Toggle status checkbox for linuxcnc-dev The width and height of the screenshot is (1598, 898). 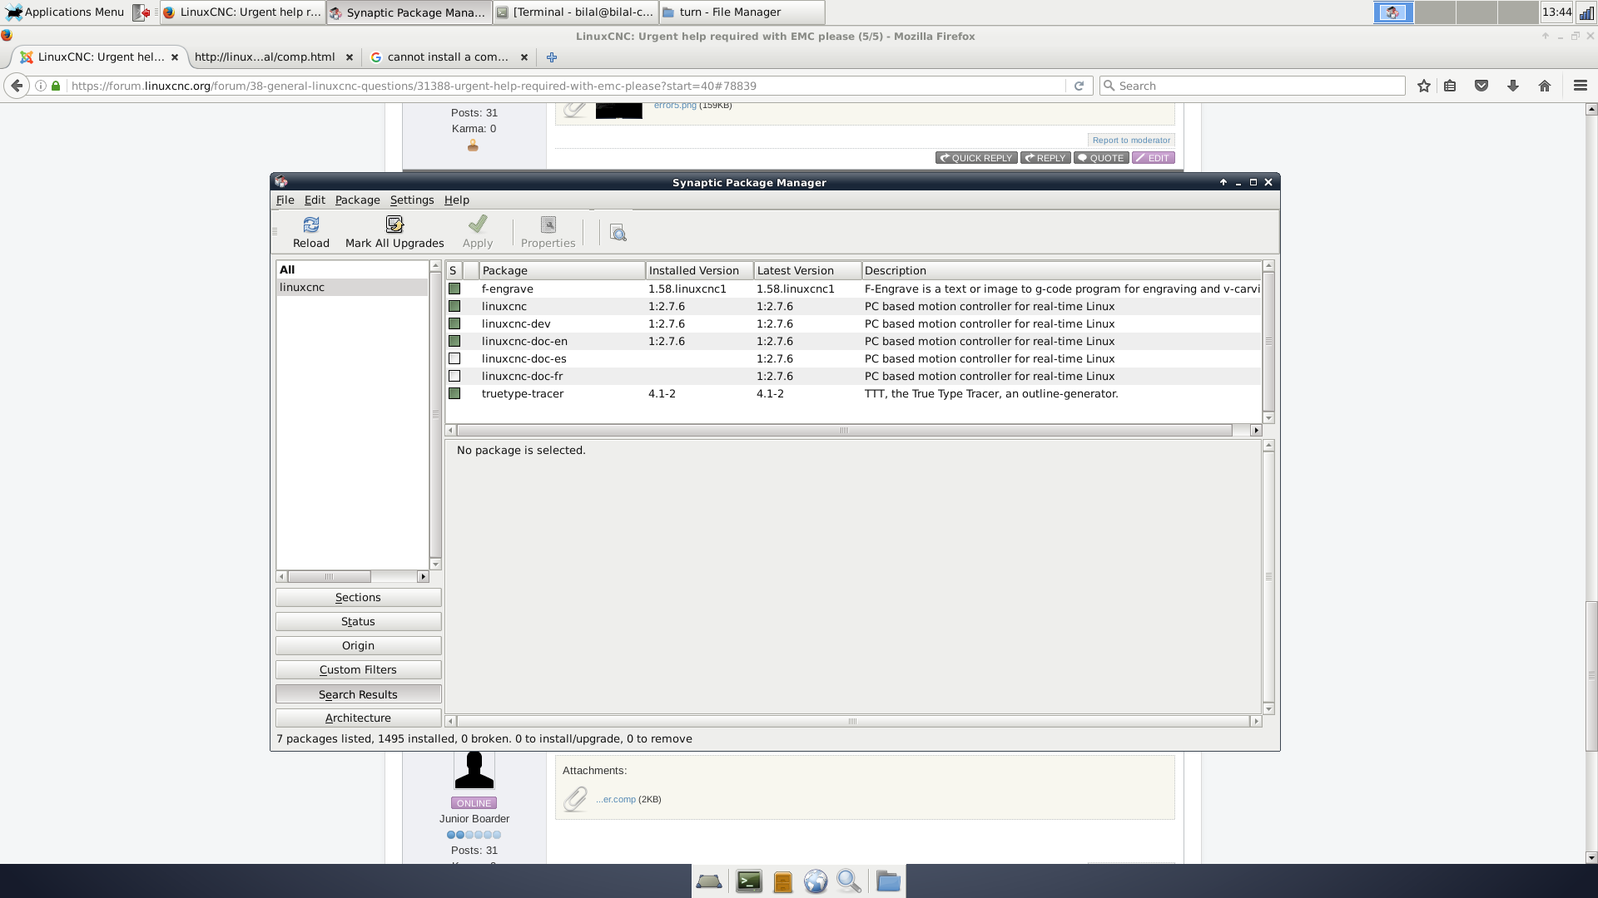[454, 323]
